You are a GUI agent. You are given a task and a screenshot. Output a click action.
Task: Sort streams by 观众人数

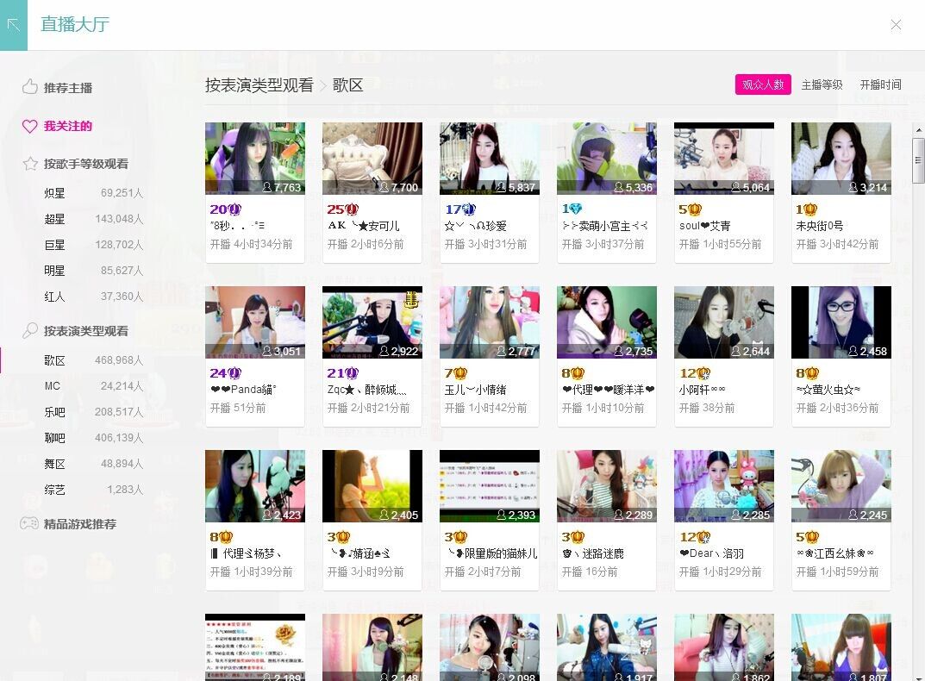coord(763,84)
